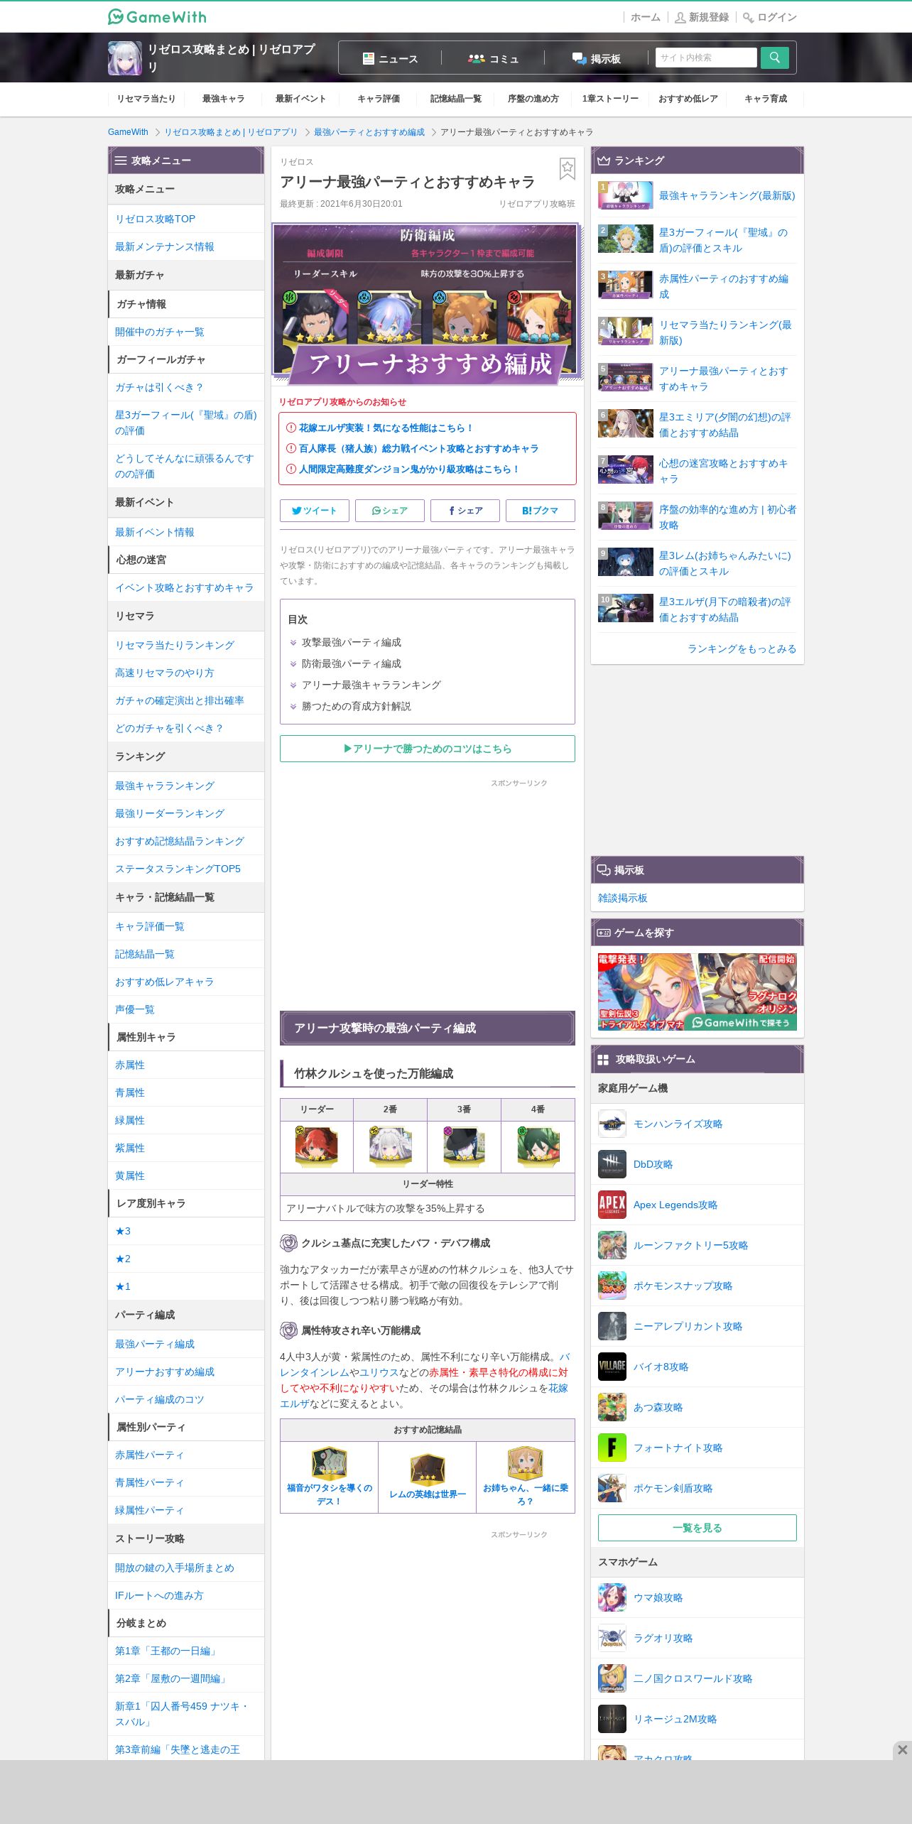Expand 勝つための育成方針解説 contents entry
This screenshot has width=912, height=1824.
356,706
